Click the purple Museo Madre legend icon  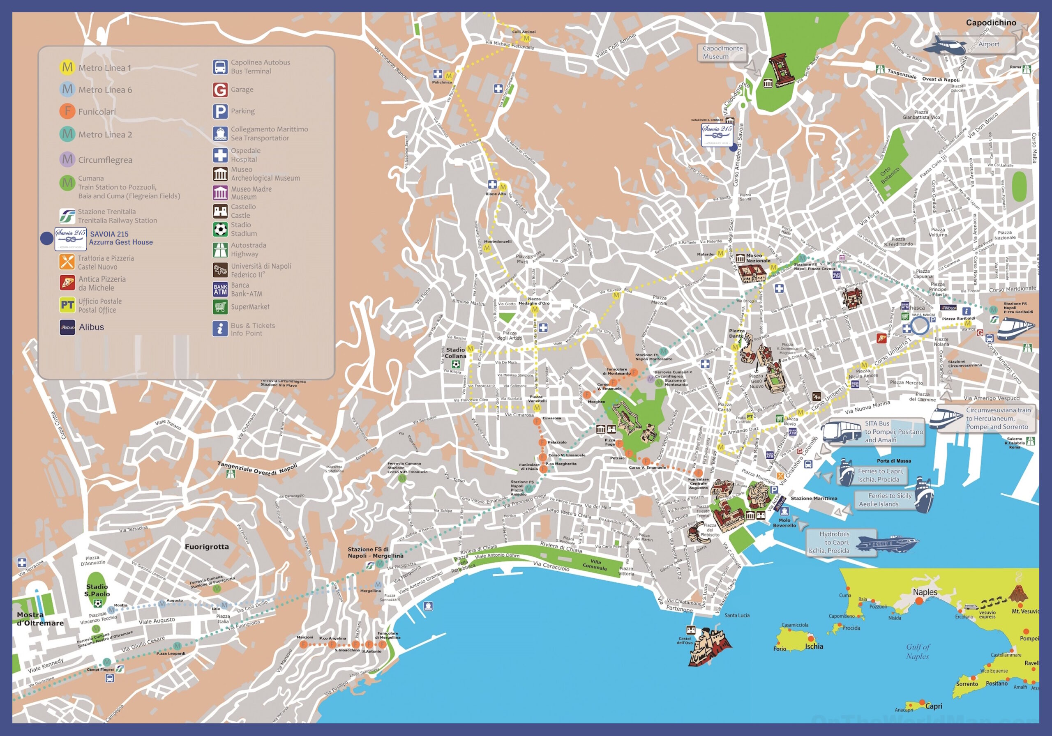[x=220, y=193]
